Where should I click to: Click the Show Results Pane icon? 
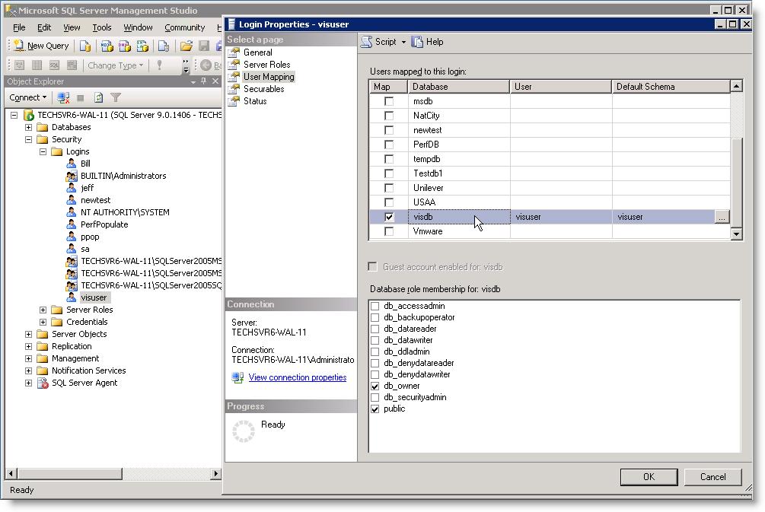click(x=72, y=65)
